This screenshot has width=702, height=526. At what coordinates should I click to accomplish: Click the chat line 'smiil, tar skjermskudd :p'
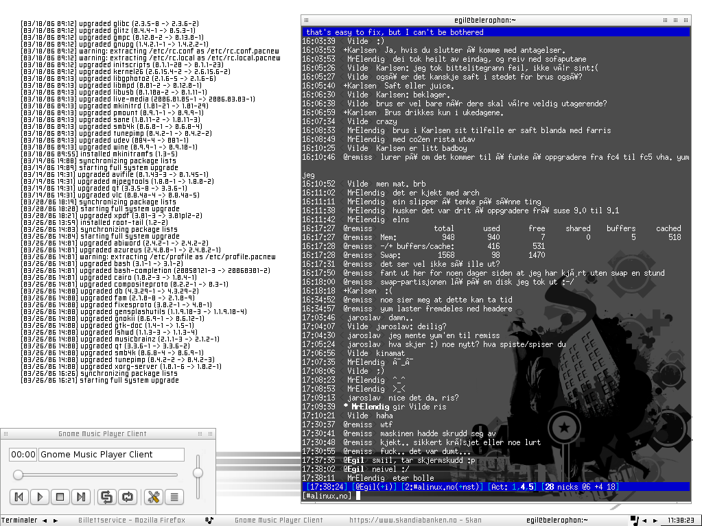pyautogui.click(x=388, y=459)
